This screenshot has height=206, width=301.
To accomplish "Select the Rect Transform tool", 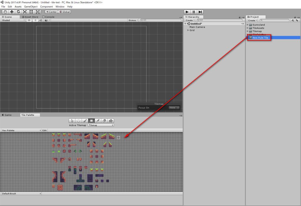I will [x=31, y=12].
